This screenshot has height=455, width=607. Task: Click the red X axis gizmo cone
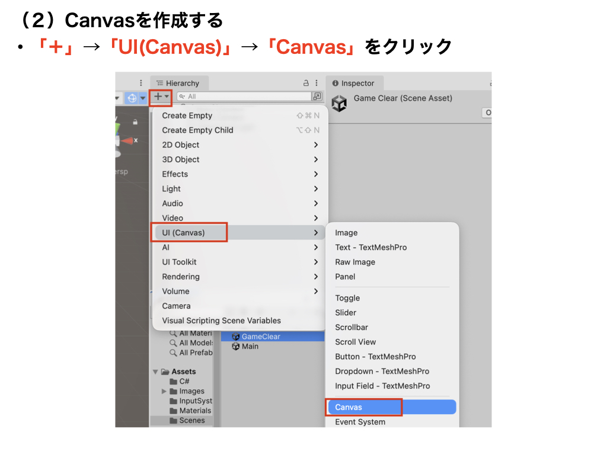pos(127,140)
